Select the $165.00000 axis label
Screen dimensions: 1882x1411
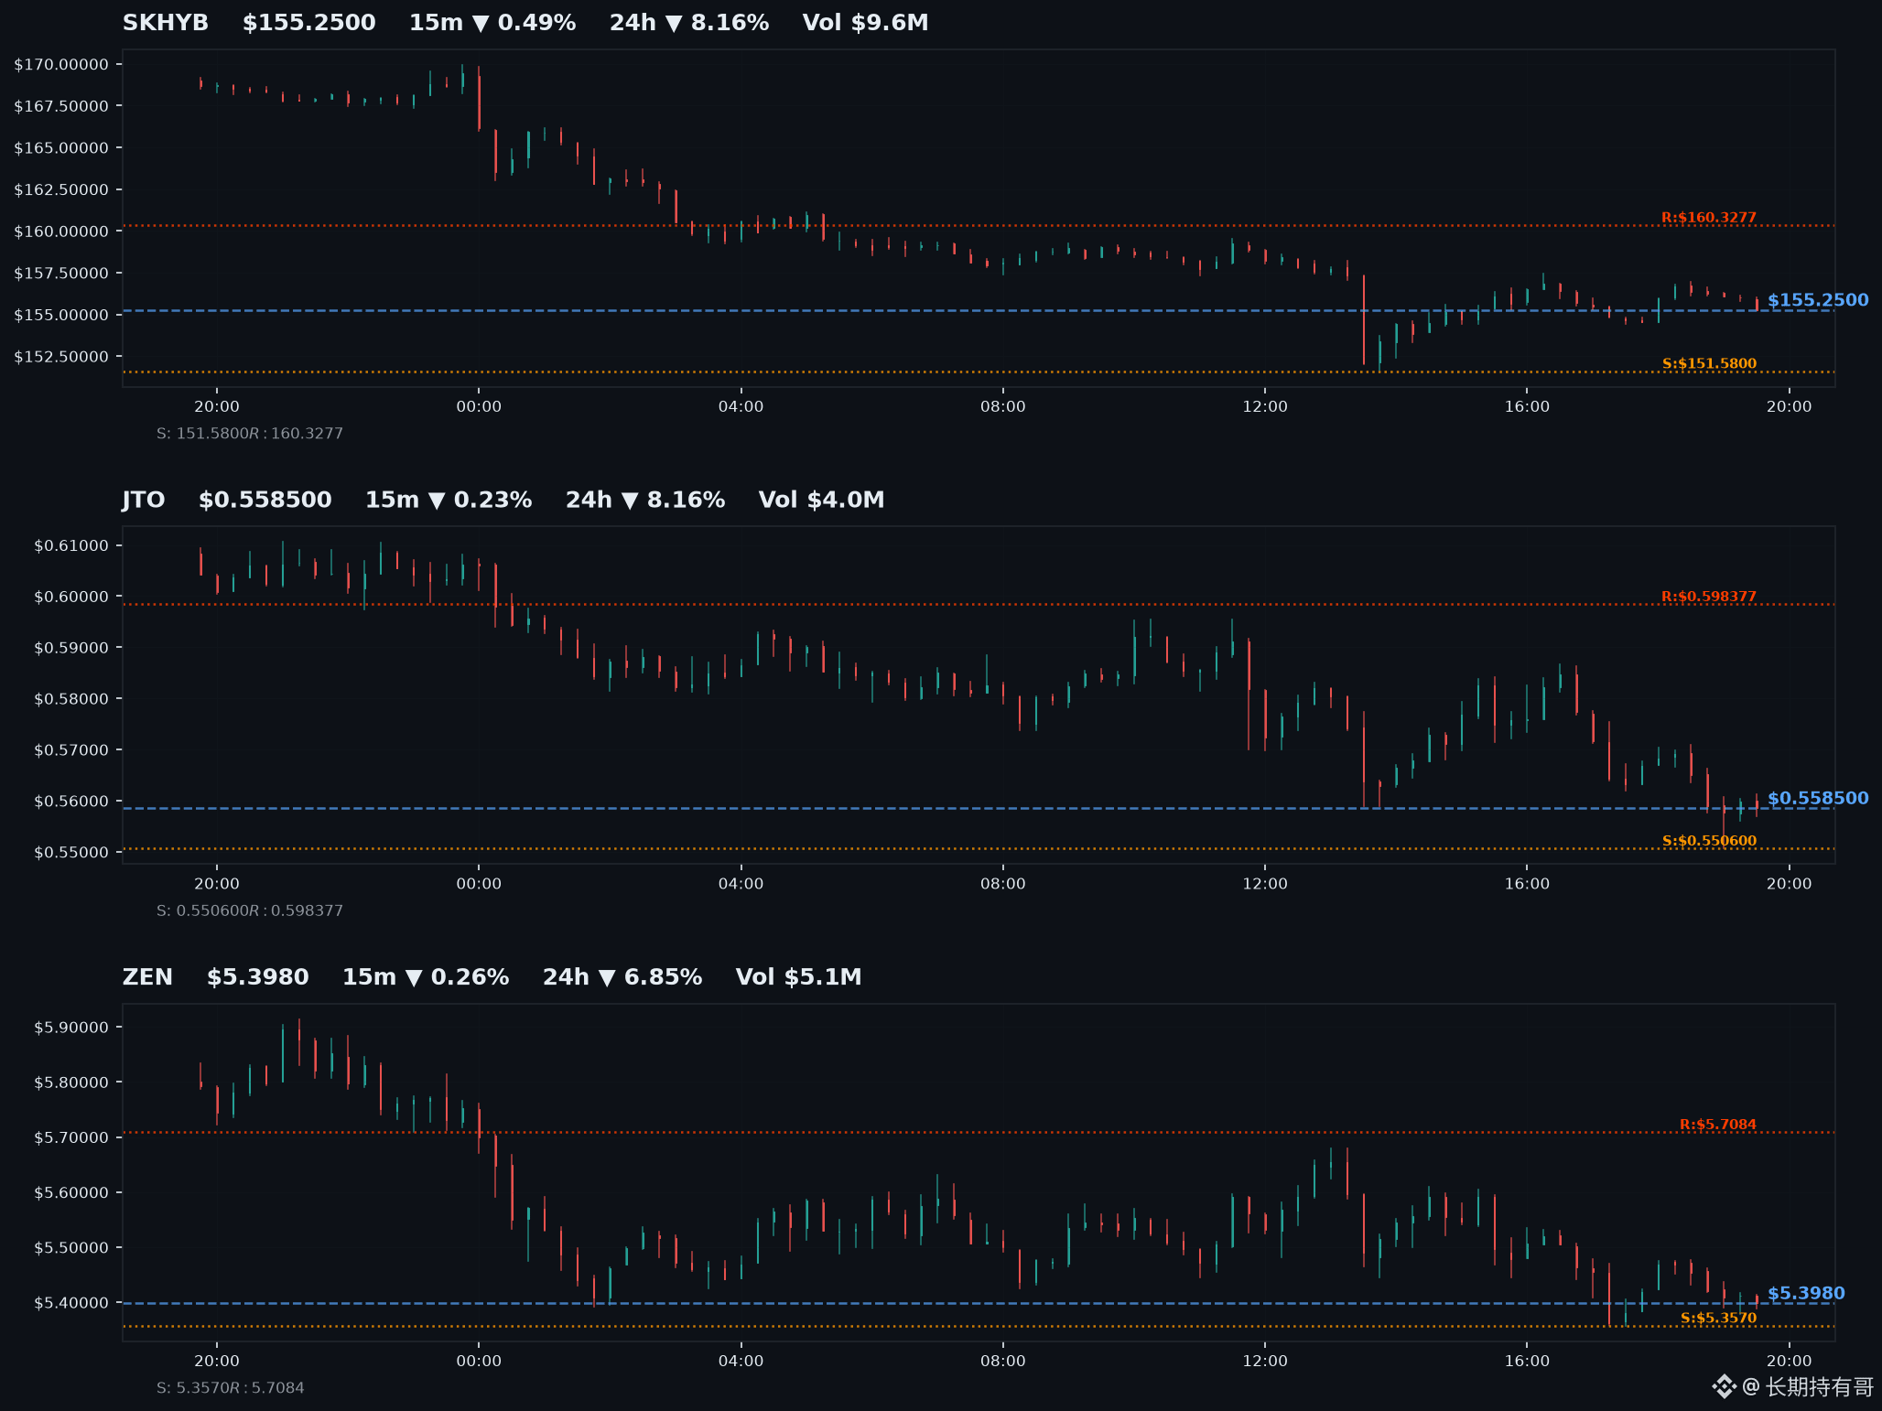click(61, 148)
